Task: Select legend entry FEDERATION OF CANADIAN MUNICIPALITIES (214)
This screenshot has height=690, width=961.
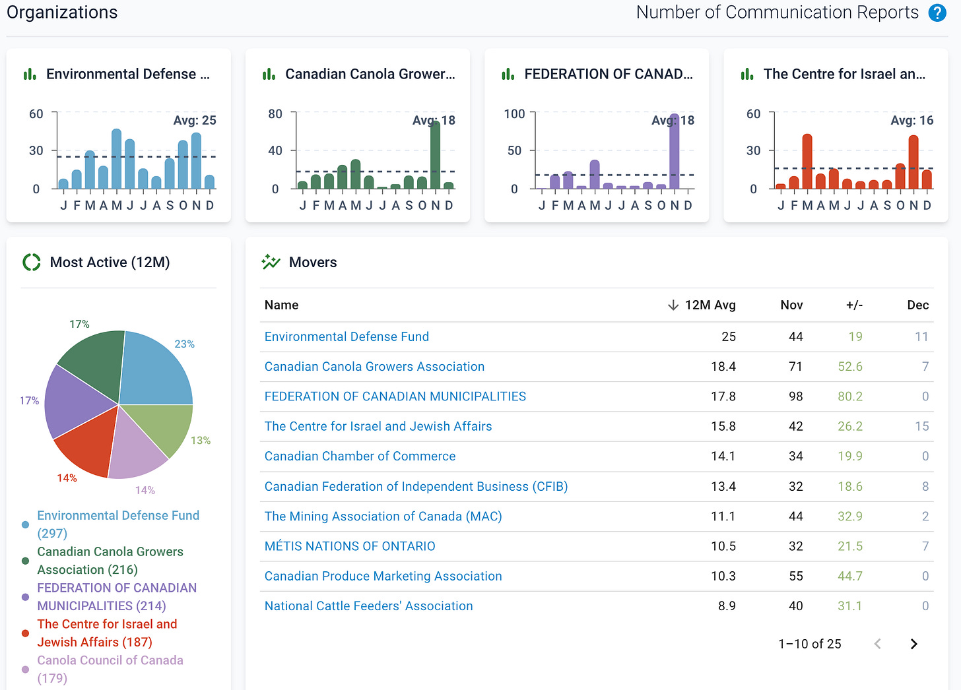Action: coord(117,597)
